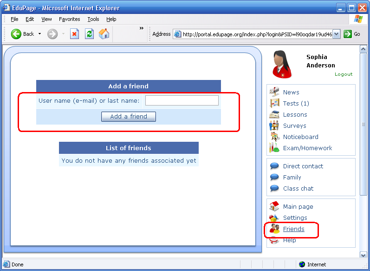Open the Tools menu

tap(93, 19)
